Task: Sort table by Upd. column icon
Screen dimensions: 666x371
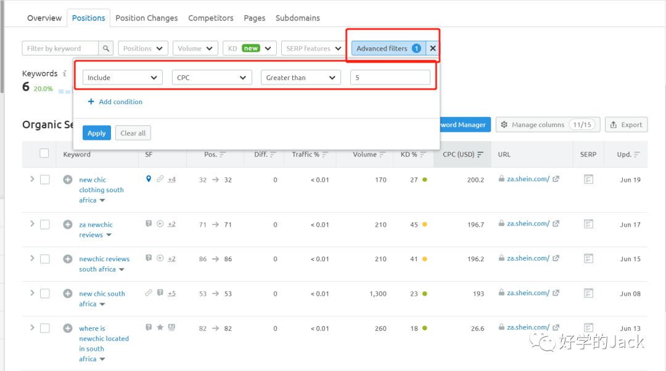Action: click(x=636, y=155)
